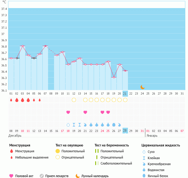This screenshot has height=178, width=188.
Task: Click the temperature point on cycle day 19
Action: 114,77
